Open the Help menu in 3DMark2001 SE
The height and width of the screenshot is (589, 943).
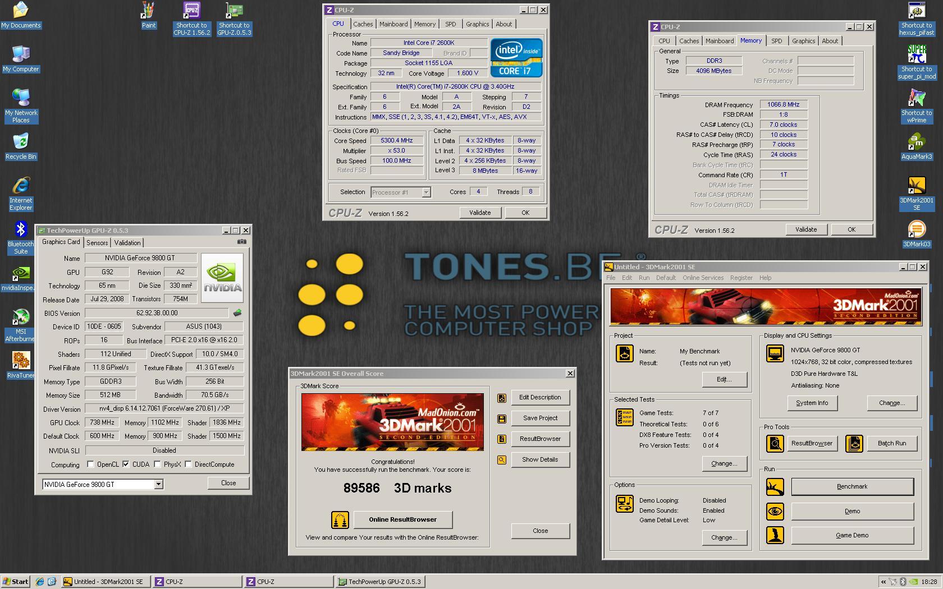(765, 278)
